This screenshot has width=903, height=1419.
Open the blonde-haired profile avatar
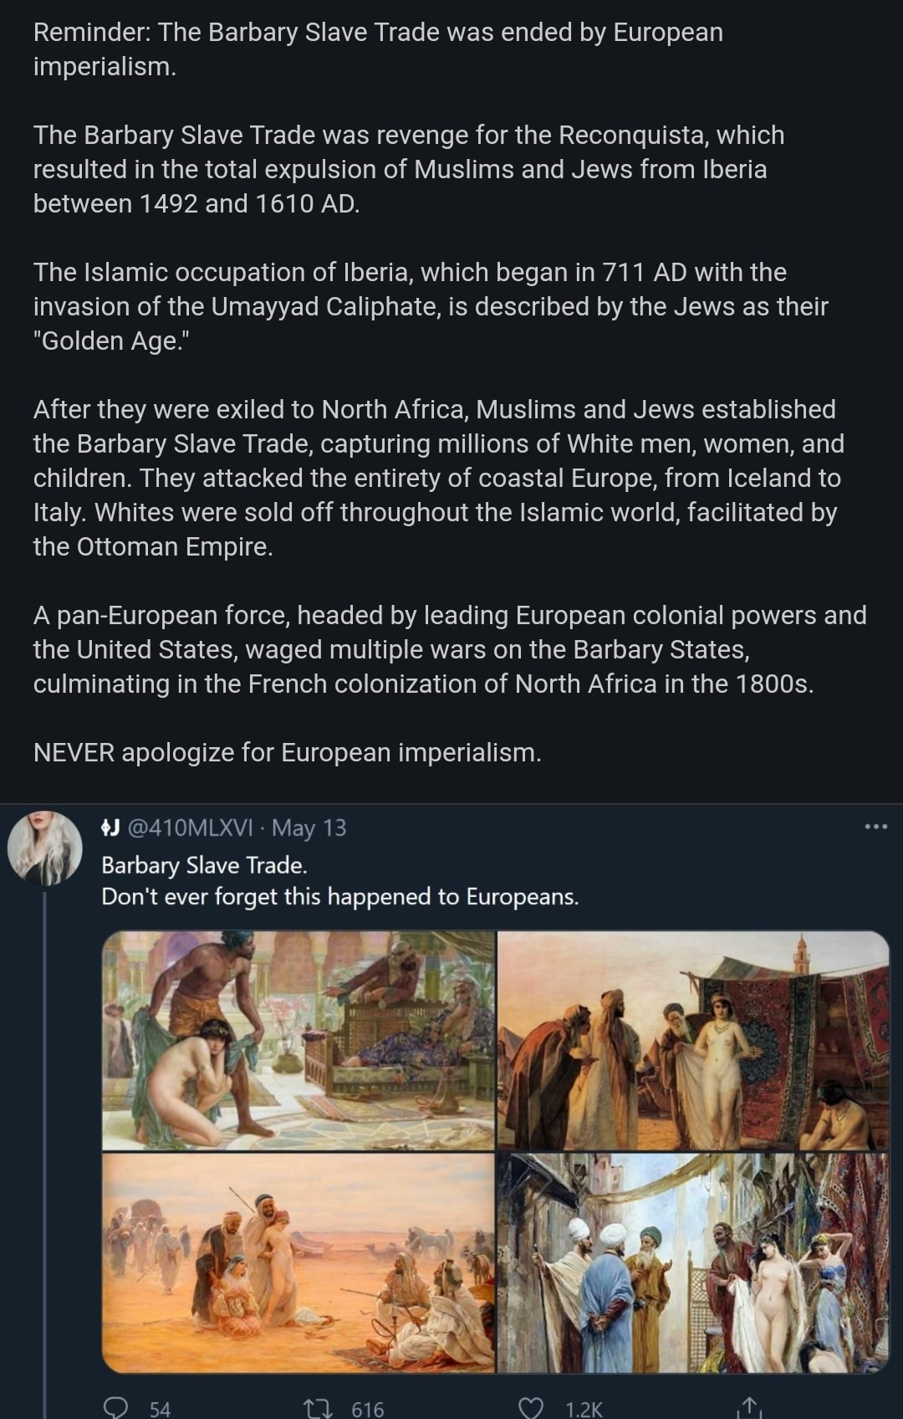[44, 848]
